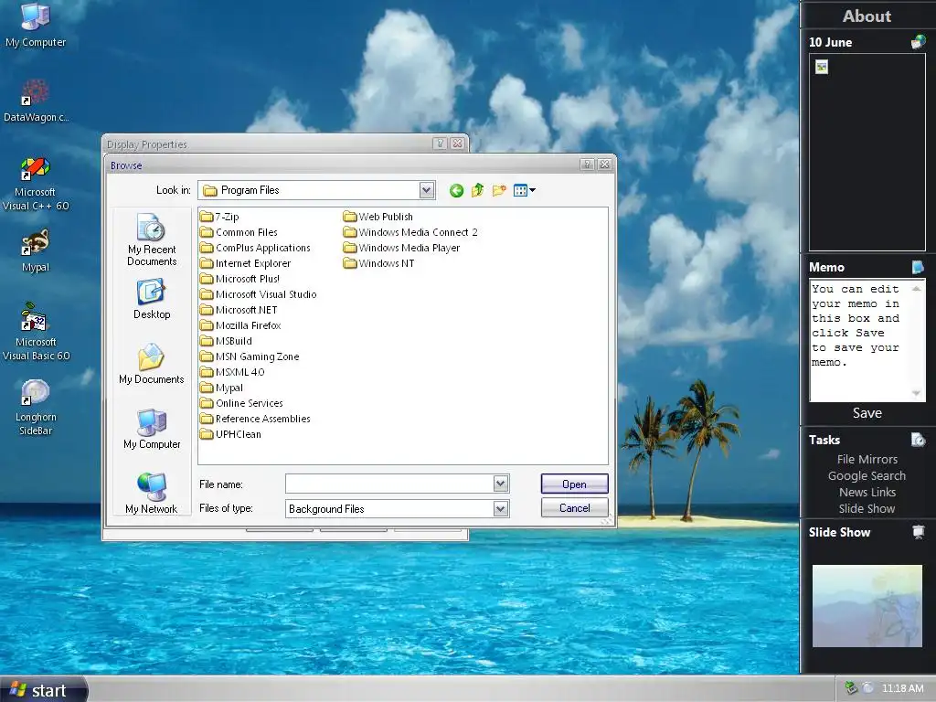Click the taskbar clock at 11:18 AM
The height and width of the screenshot is (702, 936).
tap(902, 688)
